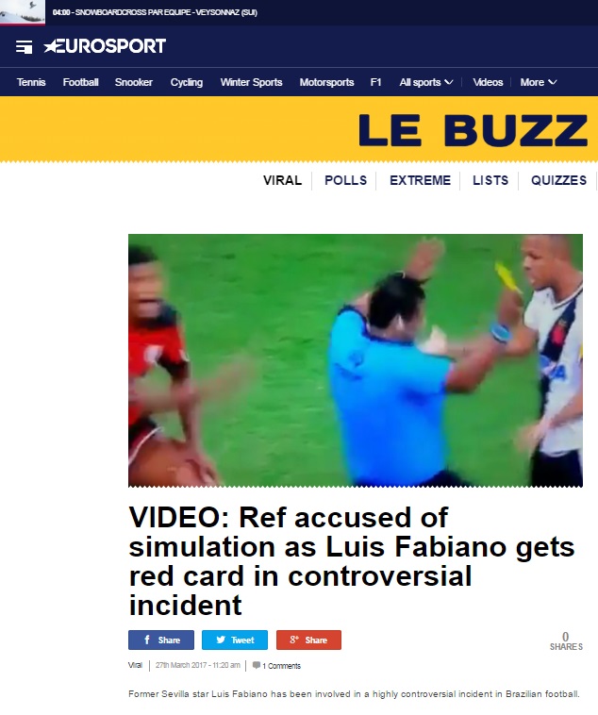Viewport: 598px width, 715px height.
Task: Expand the More dropdown menu
Action: click(539, 82)
